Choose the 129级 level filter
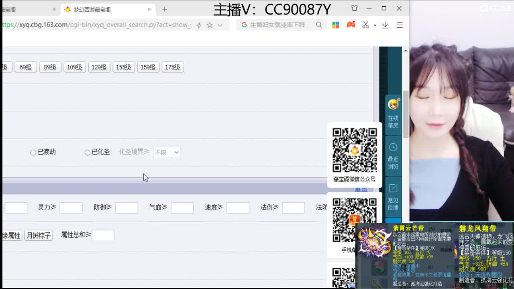Image resolution: width=514 pixels, height=289 pixels. point(99,67)
